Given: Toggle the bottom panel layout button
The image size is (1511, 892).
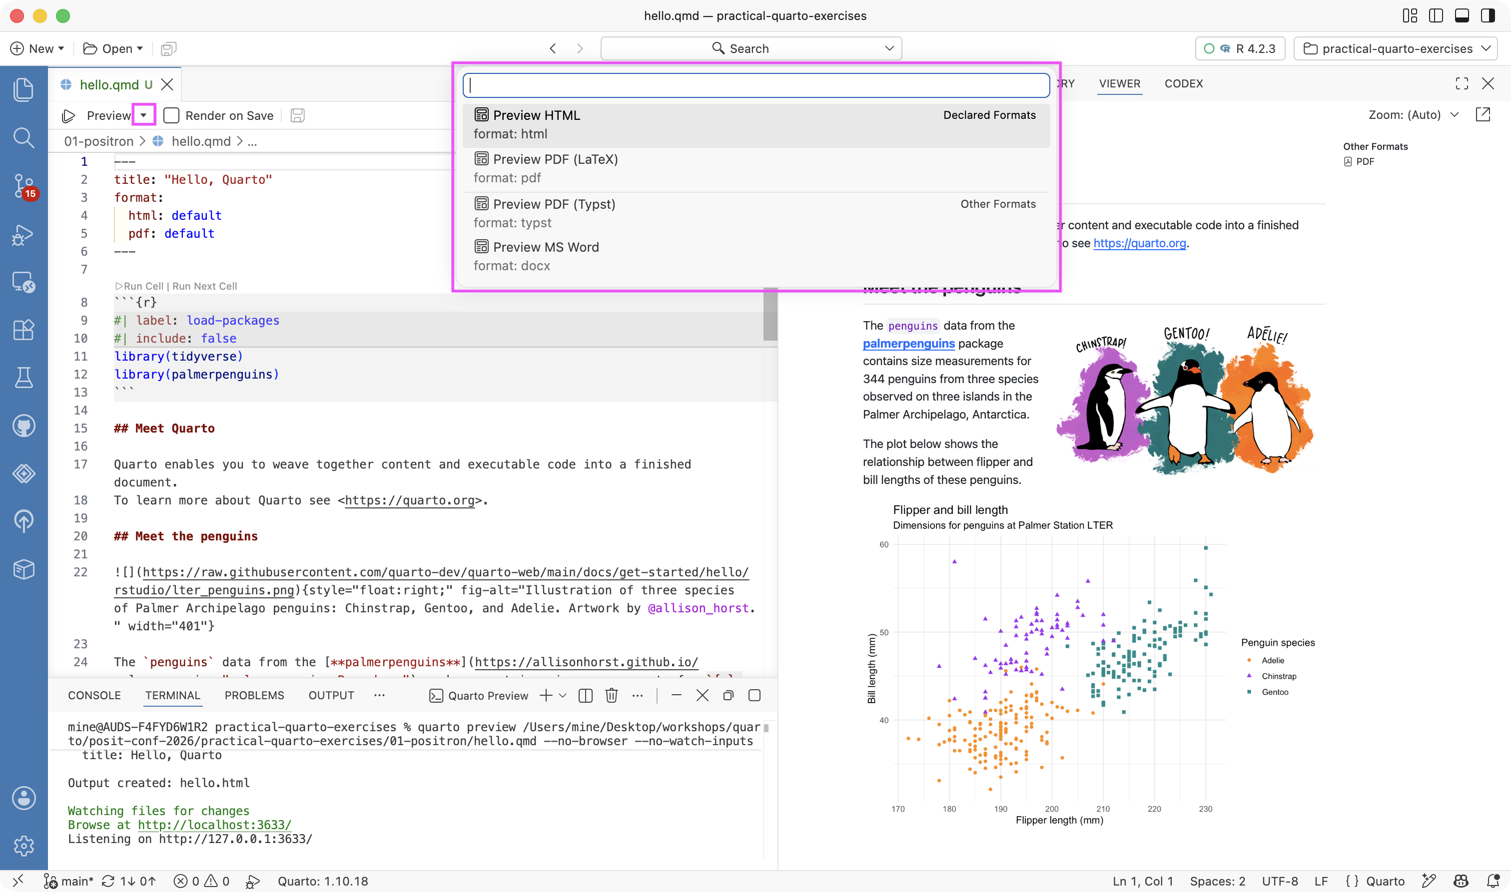Looking at the screenshot, I should click(x=1462, y=15).
